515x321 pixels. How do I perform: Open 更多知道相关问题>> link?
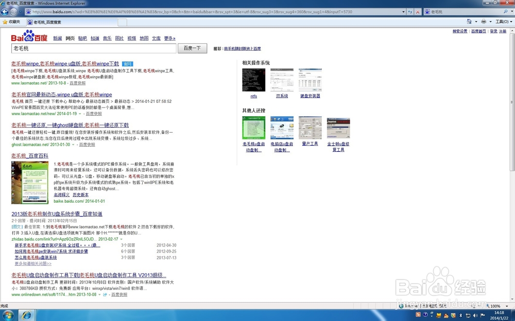pyautogui.click(x=33, y=263)
